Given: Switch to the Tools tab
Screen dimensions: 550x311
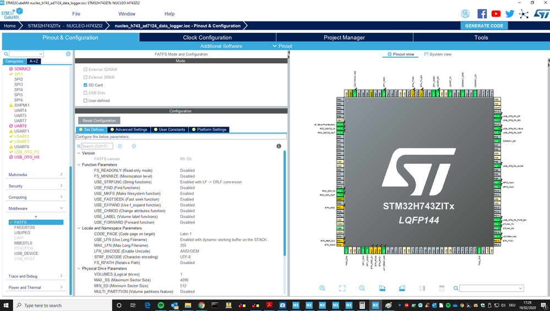Looking at the screenshot, I should [x=481, y=37].
